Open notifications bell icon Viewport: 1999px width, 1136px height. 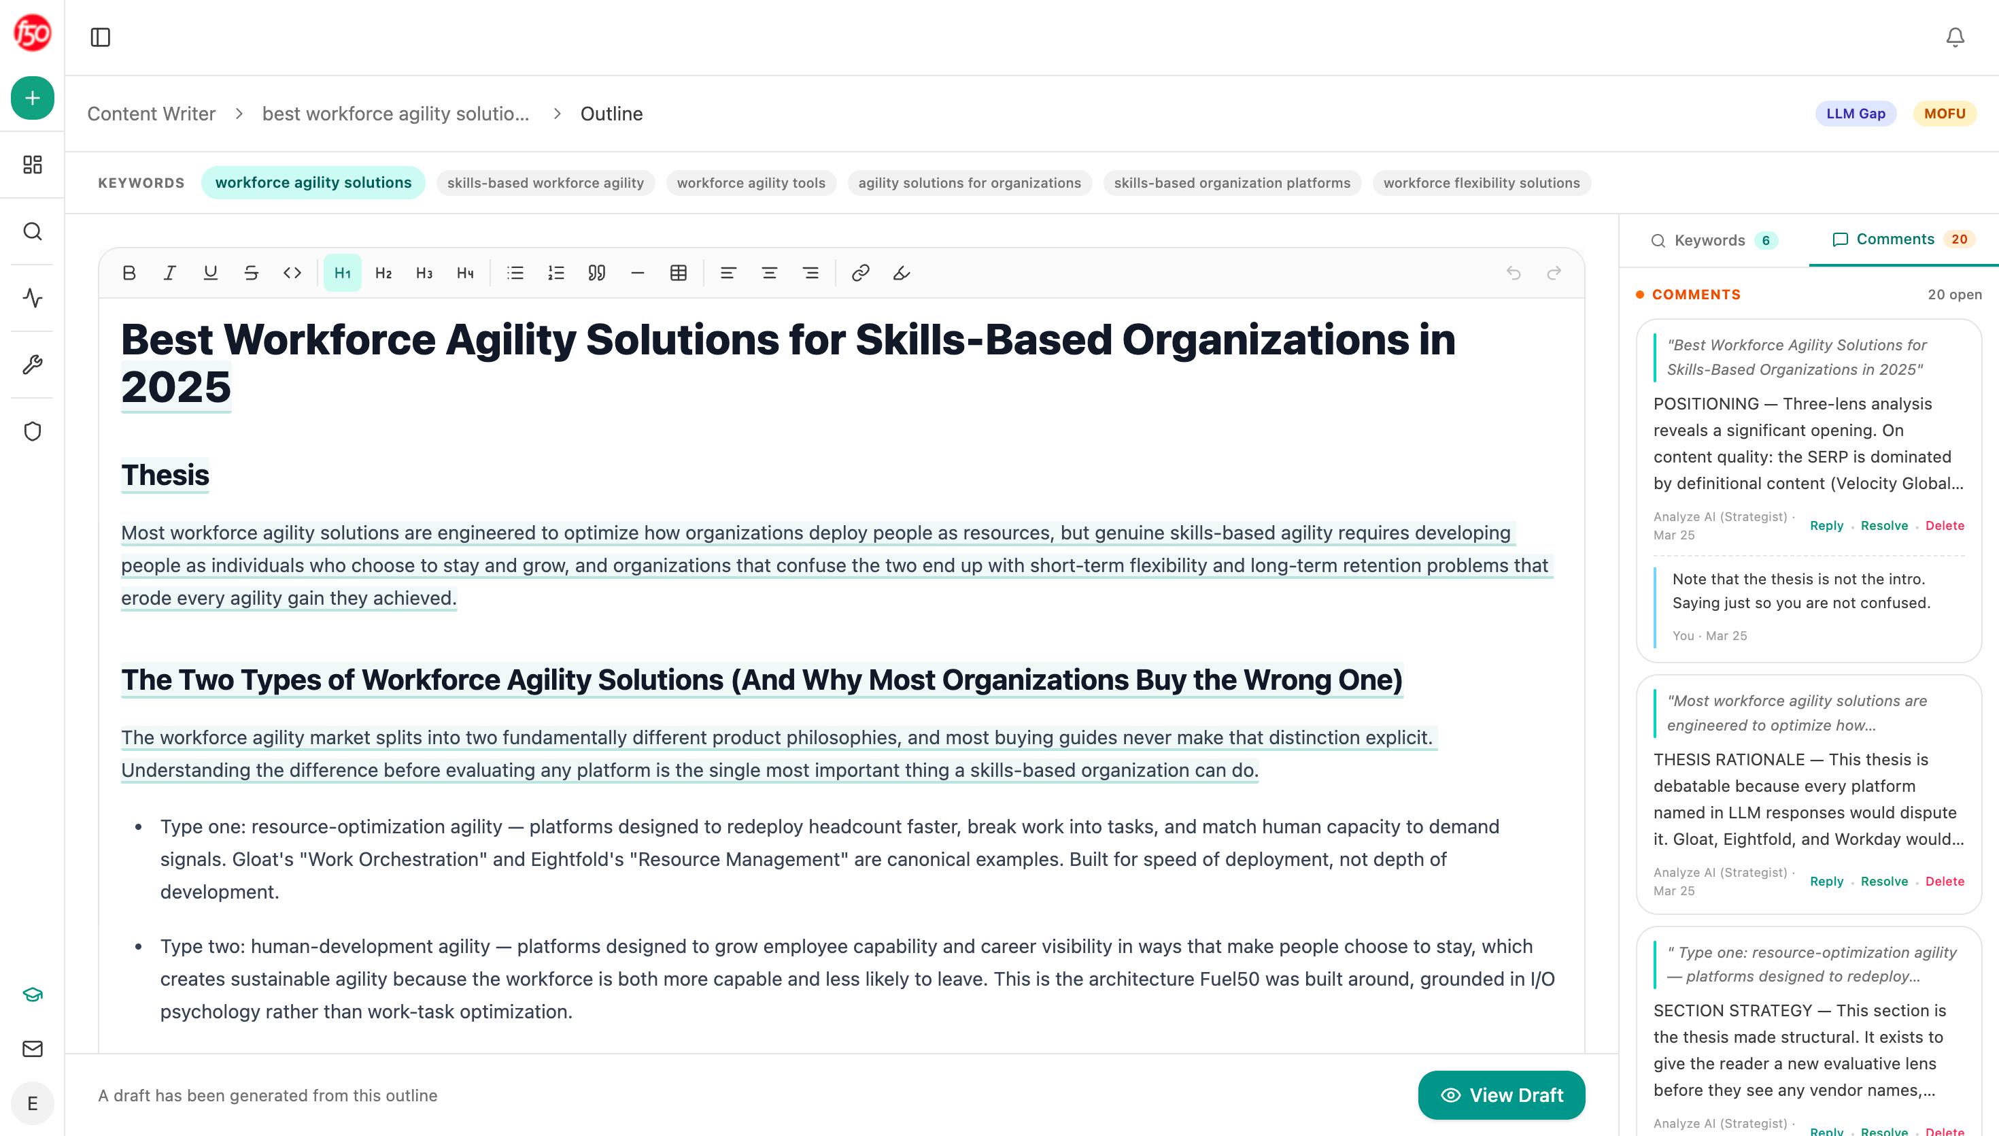click(1955, 37)
